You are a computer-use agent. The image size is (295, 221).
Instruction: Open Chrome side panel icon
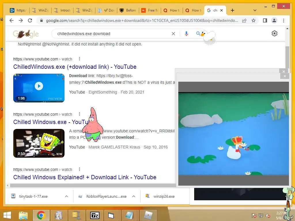pyautogui.click(x=265, y=20)
